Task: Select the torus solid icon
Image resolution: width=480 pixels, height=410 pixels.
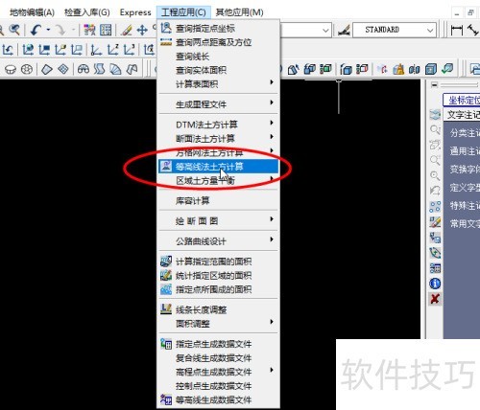Action: pyautogui.click(x=27, y=69)
